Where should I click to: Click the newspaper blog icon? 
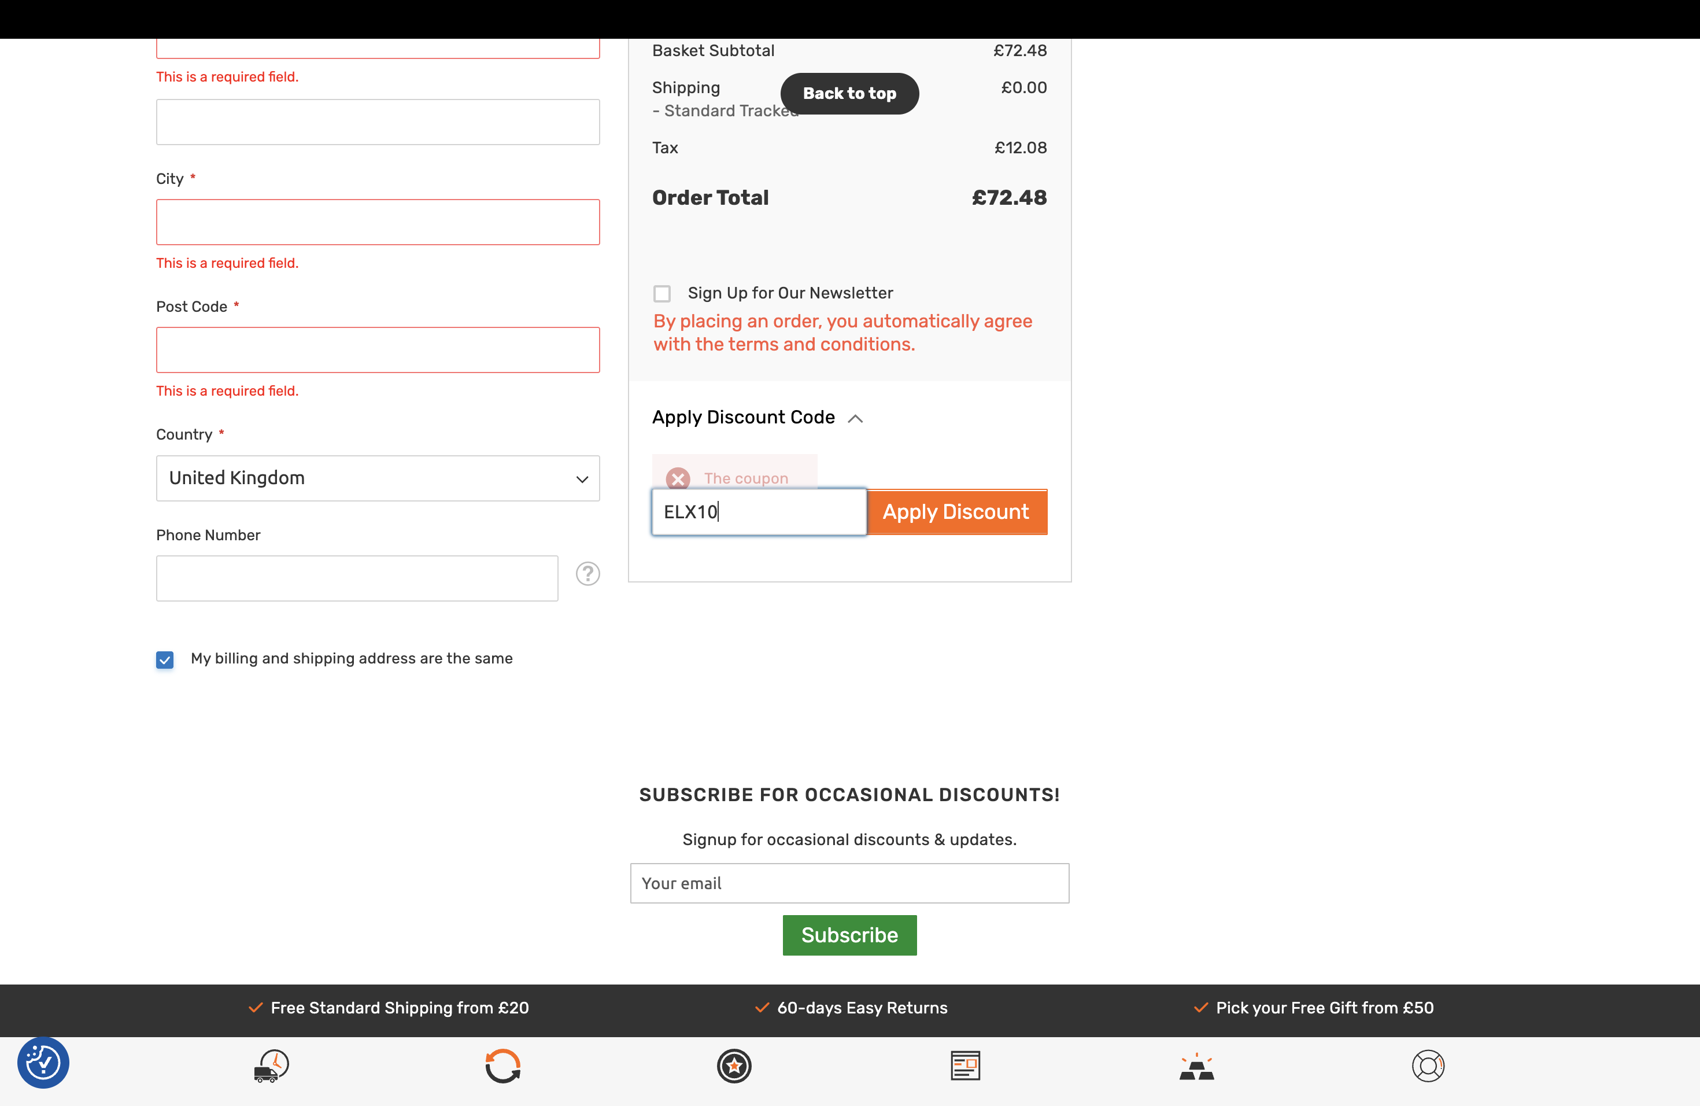pos(965,1066)
